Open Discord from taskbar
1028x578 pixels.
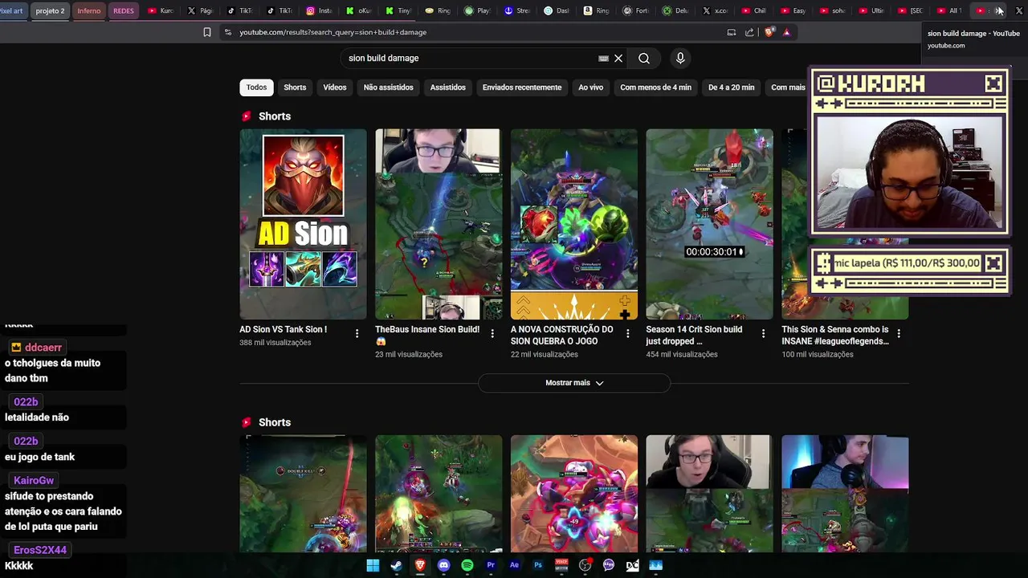point(443,565)
